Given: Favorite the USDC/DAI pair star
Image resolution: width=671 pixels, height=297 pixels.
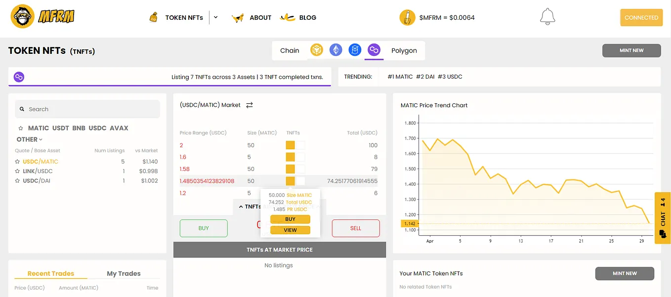Looking at the screenshot, I should (x=18, y=181).
